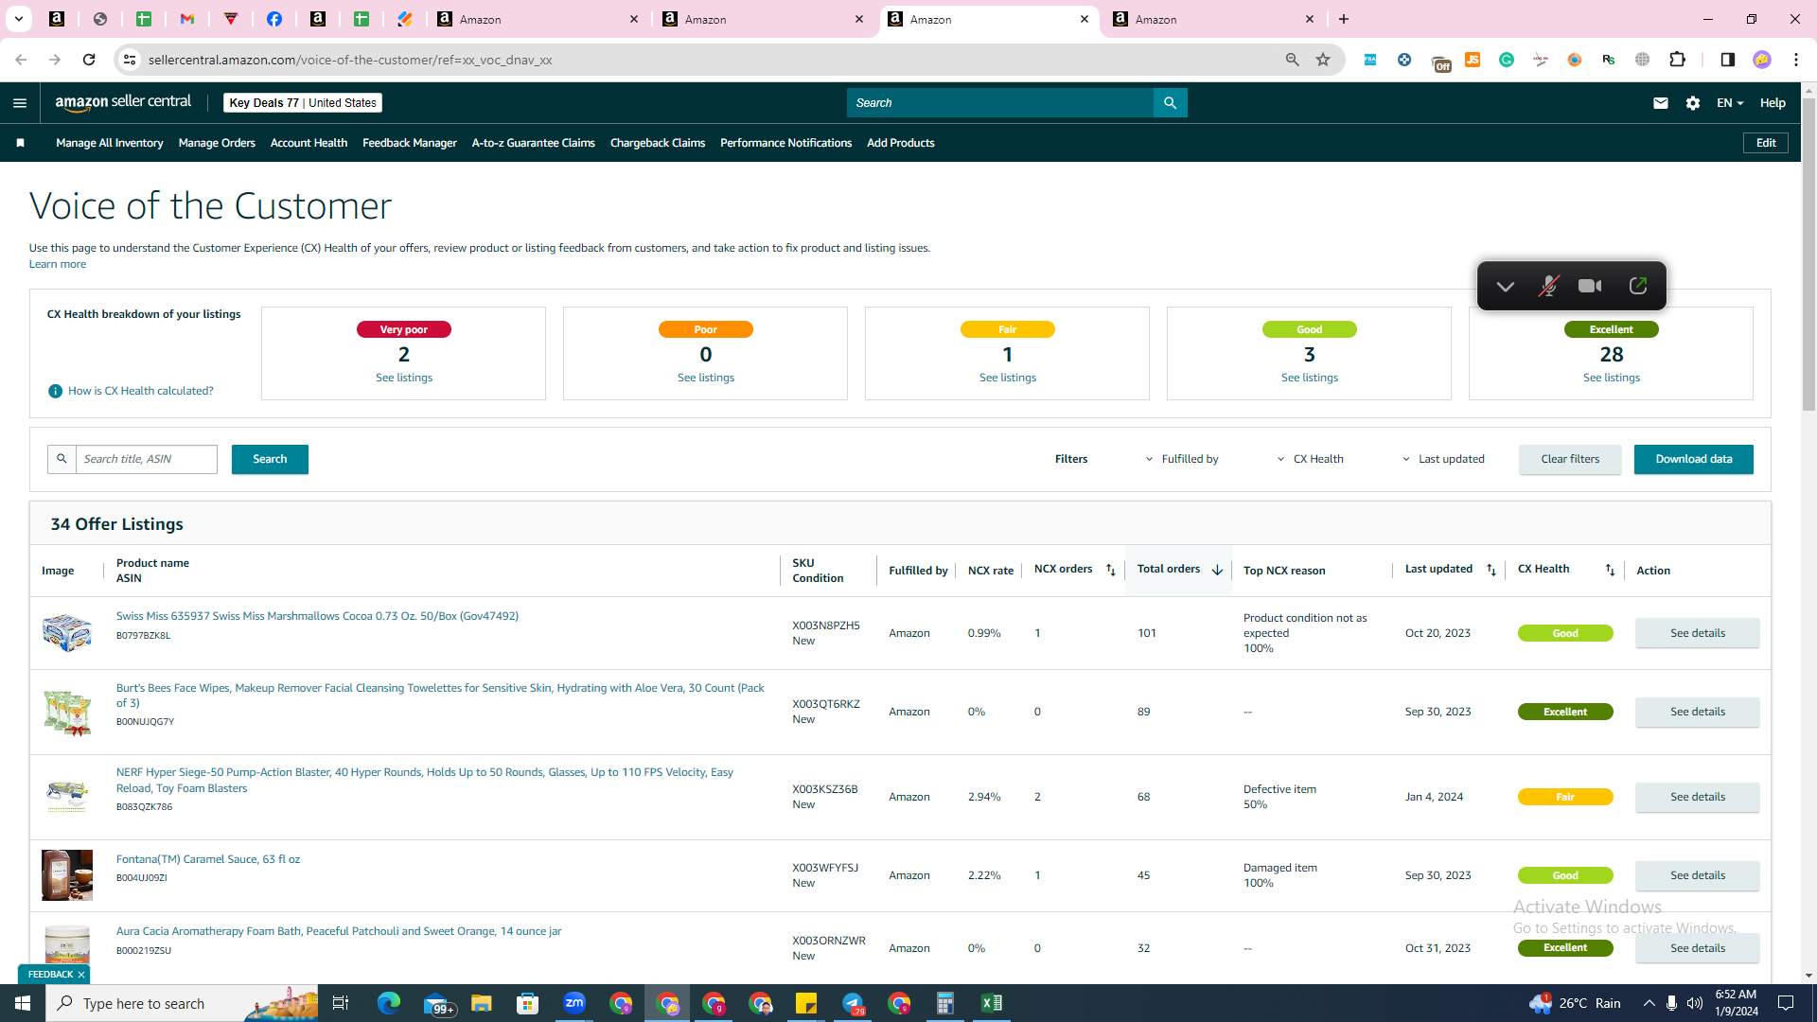Open Fontana Caramel Sauce product link
Image resolution: width=1817 pixels, height=1022 pixels.
(208, 859)
